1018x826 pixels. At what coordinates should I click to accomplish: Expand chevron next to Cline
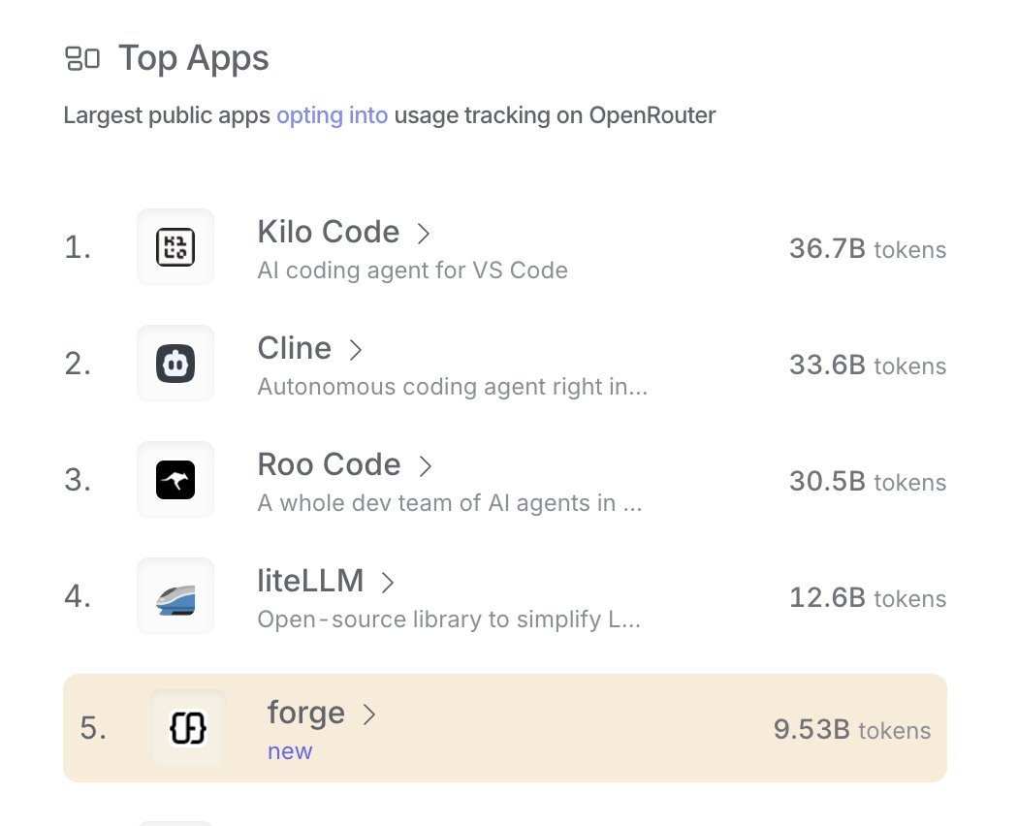355,349
